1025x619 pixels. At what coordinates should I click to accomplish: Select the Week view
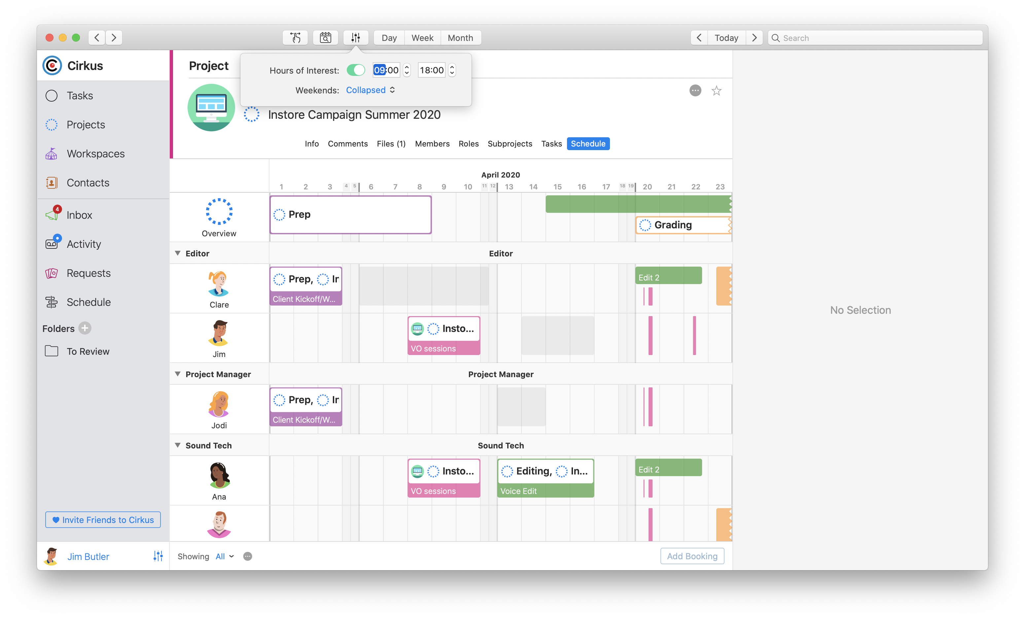point(422,38)
